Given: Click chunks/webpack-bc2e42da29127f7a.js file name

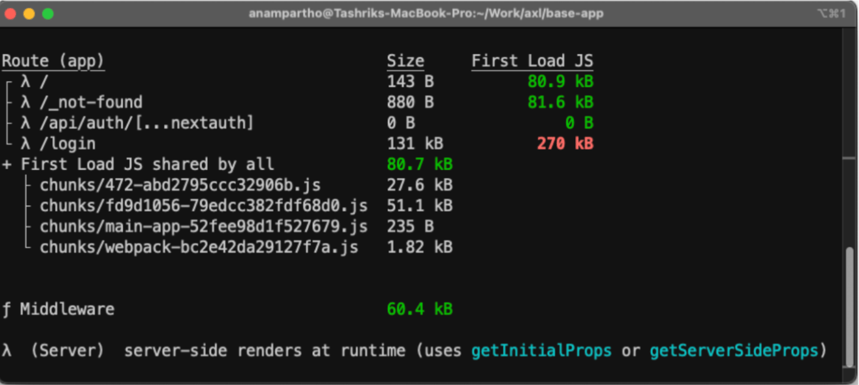Looking at the screenshot, I should pos(199,247).
